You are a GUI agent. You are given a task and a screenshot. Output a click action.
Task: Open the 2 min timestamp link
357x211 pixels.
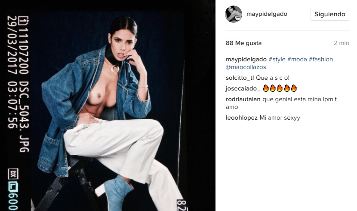point(341,43)
